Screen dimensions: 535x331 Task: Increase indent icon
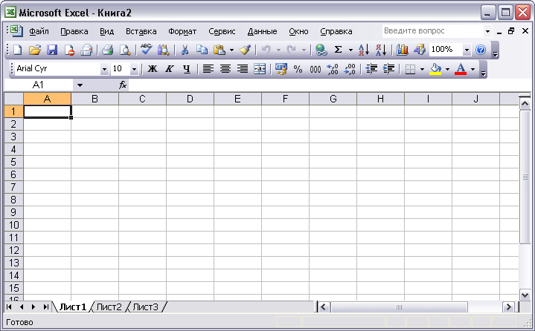pyautogui.click(x=388, y=69)
